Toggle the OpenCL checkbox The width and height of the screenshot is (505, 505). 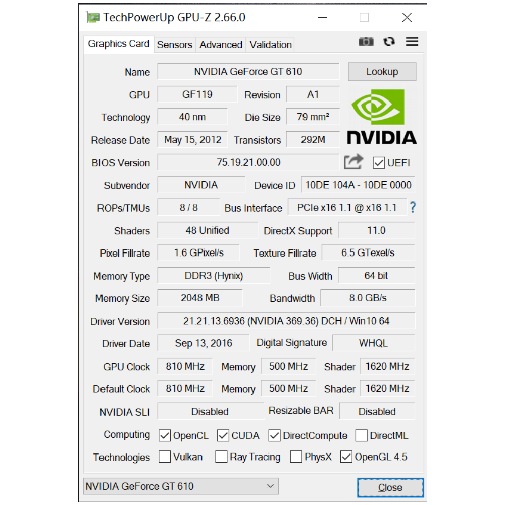tap(165, 435)
